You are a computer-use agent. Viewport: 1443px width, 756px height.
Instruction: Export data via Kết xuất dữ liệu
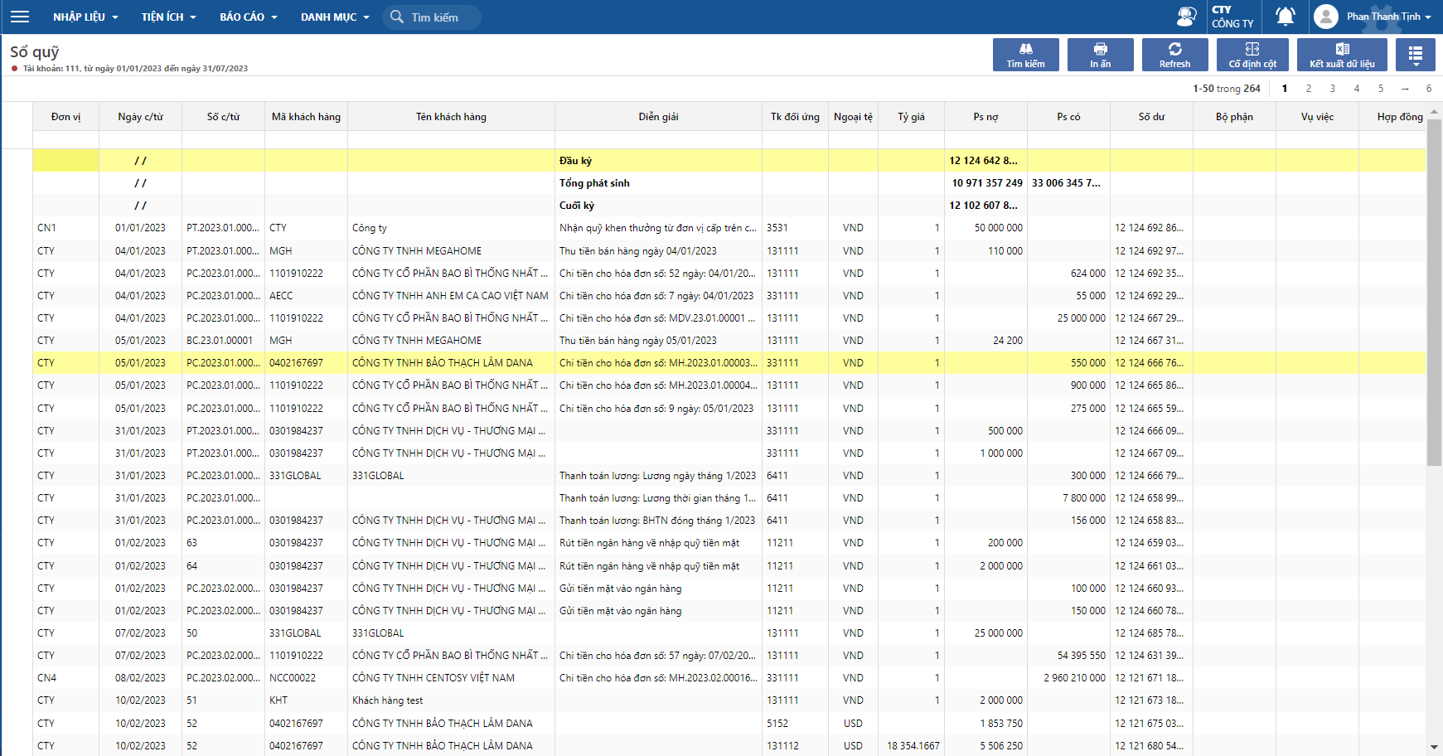tap(1342, 55)
